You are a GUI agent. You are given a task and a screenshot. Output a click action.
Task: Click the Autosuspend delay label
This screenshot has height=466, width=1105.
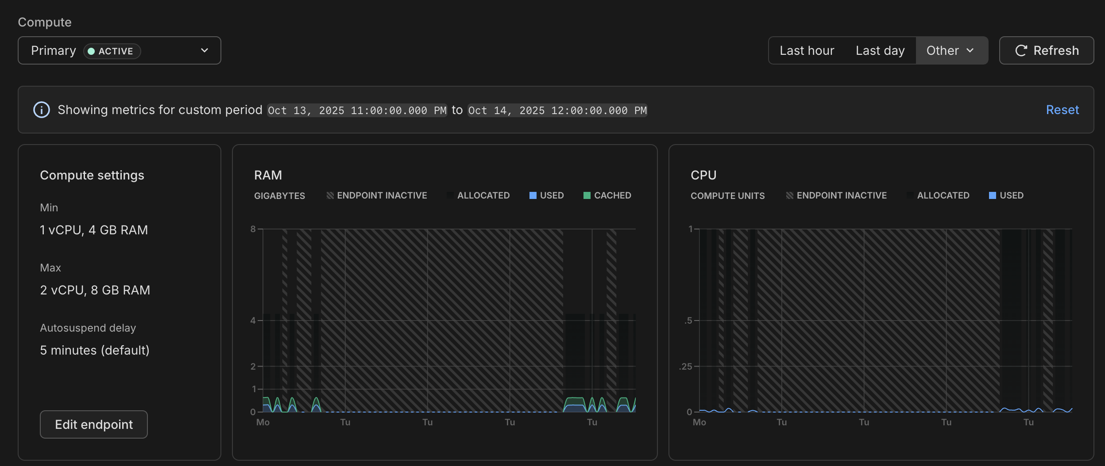click(88, 328)
